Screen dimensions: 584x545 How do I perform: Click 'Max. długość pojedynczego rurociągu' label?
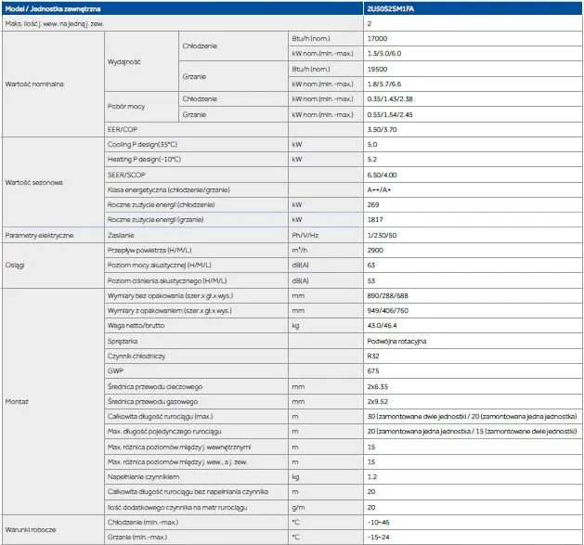(x=164, y=432)
